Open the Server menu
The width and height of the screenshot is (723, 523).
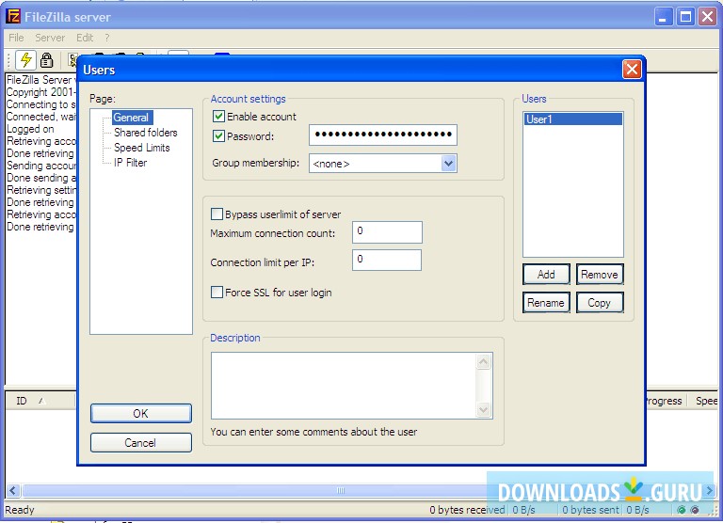coord(50,38)
